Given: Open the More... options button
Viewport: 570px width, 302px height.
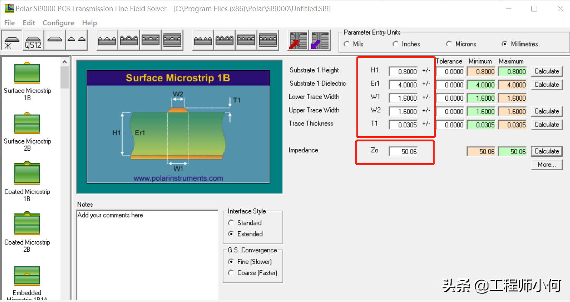Looking at the screenshot, I should [x=547, y=164].
